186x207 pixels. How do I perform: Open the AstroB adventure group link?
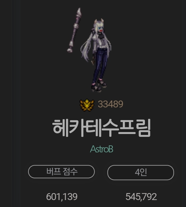click(102, 149)
